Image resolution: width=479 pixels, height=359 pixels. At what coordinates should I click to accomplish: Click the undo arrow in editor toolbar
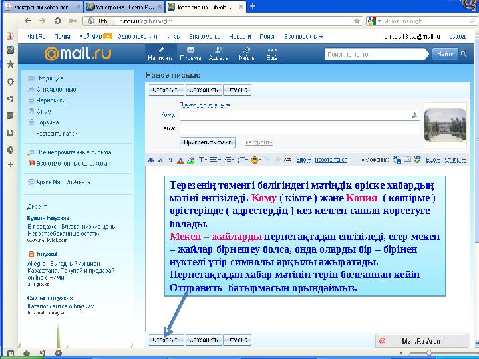[268, 160]
